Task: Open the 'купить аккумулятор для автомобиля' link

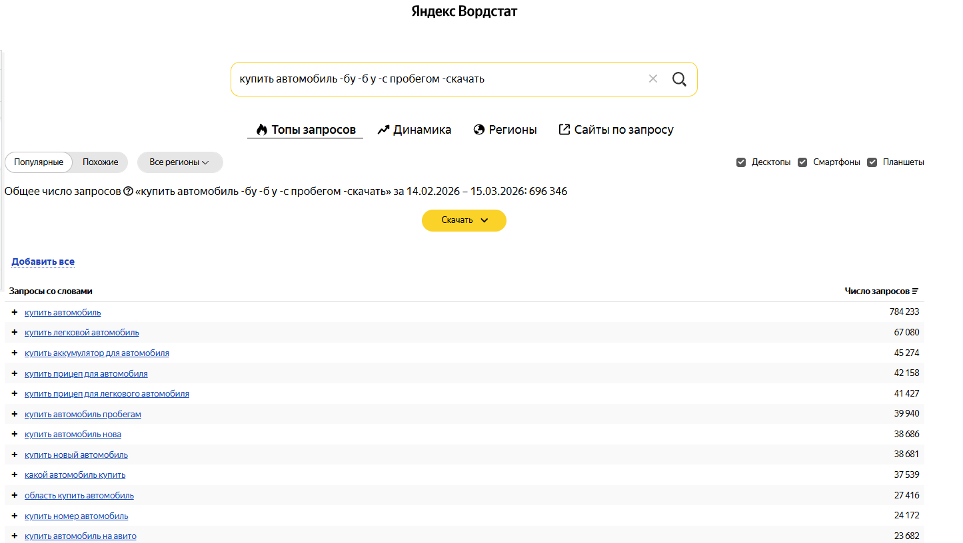Action: tap(97, 353)
